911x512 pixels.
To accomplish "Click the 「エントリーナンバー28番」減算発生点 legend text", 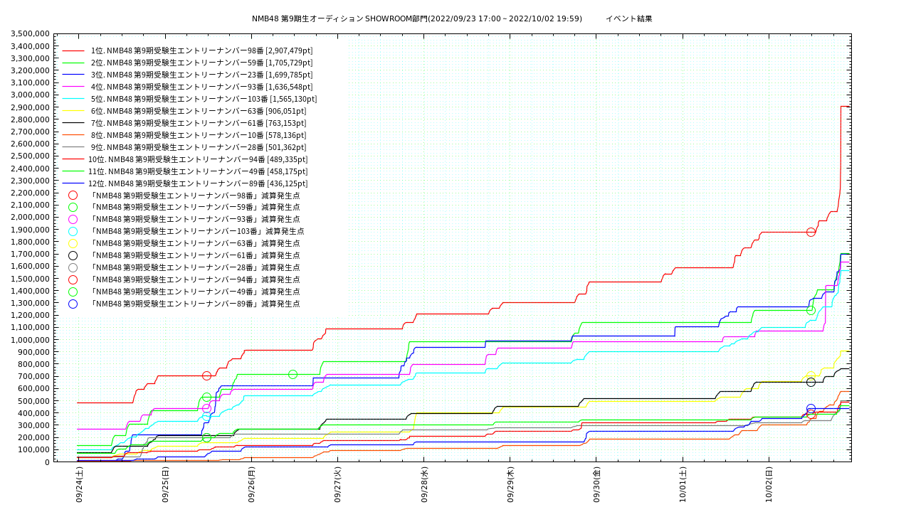I will pyautogui.click(x=194, y=267).
